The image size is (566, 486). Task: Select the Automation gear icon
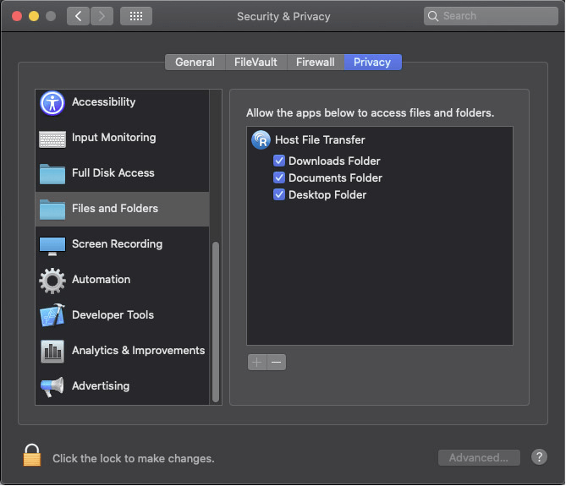point(52,281)
